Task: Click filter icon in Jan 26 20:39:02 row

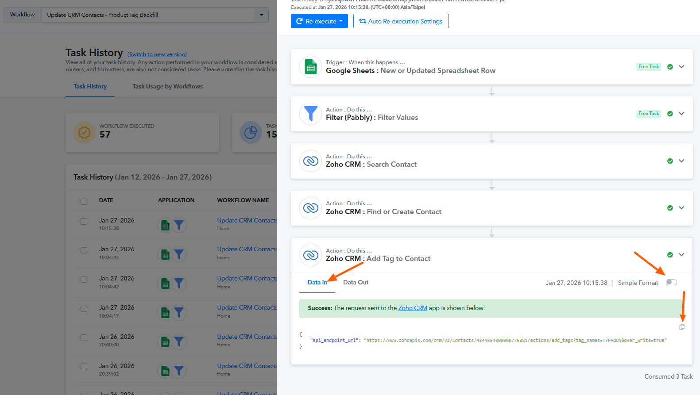Action: click(x=179, y=371)
